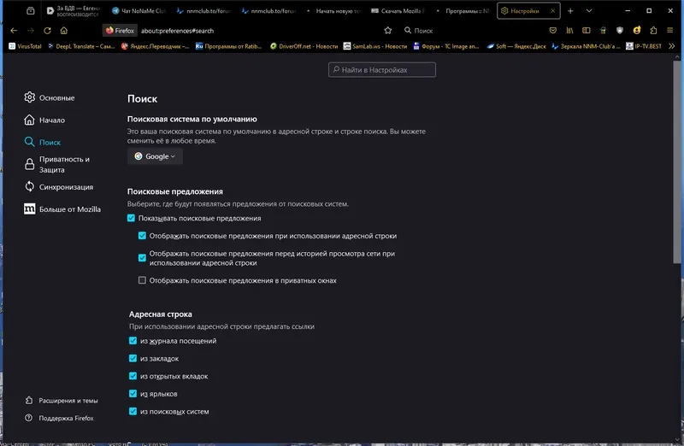
Task: Open the Синхронизация settings category
Action: [x=58, y=186]
